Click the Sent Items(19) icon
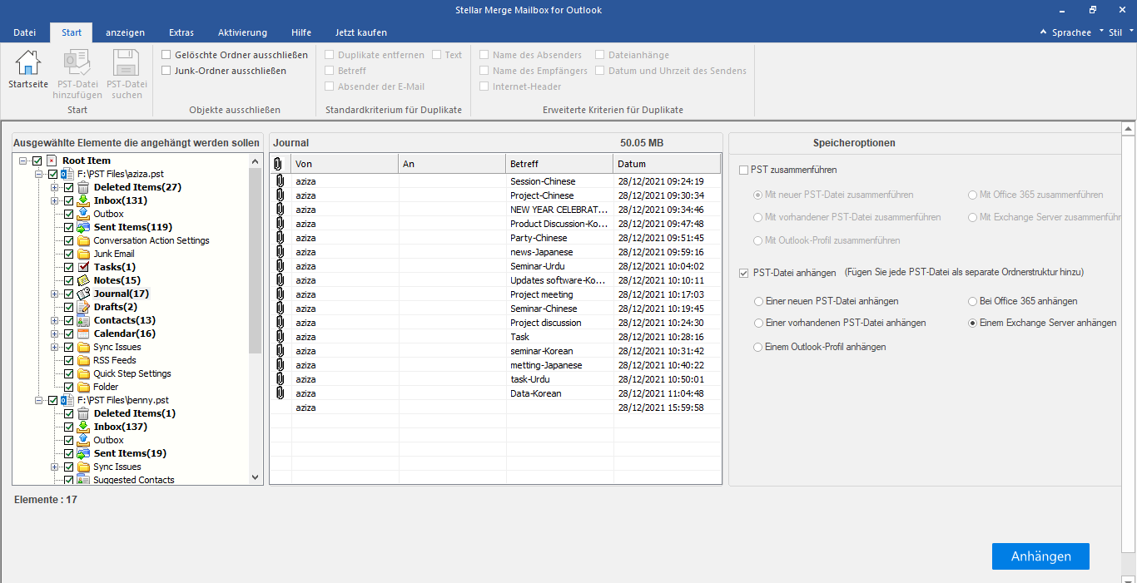1137x583 pixels. [x=83, y=453]
